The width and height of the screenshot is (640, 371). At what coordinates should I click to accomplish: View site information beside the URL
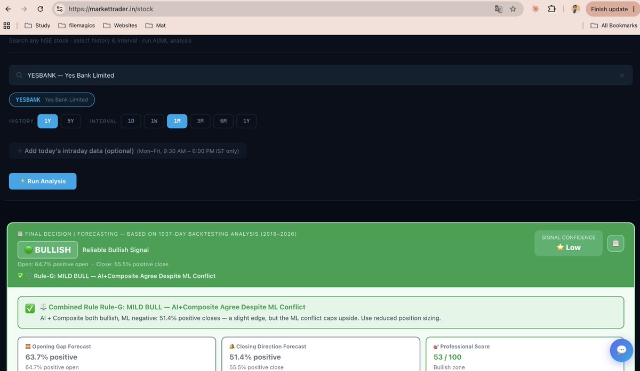tap(60, 9)
